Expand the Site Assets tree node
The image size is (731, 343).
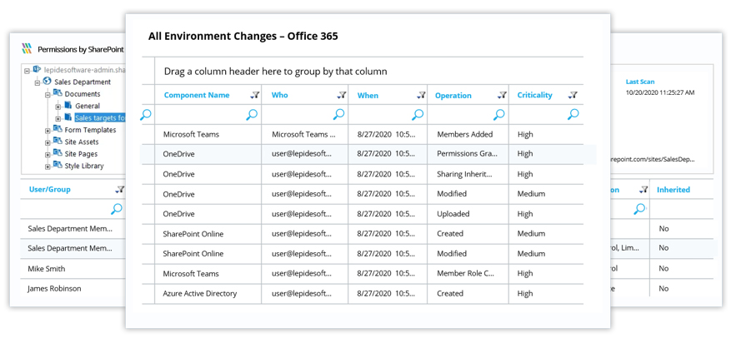[x=48, y=142]
